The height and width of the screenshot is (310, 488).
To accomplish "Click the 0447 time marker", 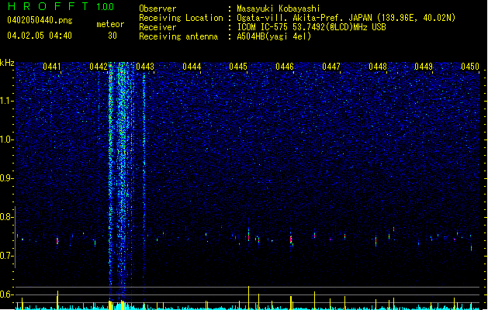I will (x=331, y=67).
